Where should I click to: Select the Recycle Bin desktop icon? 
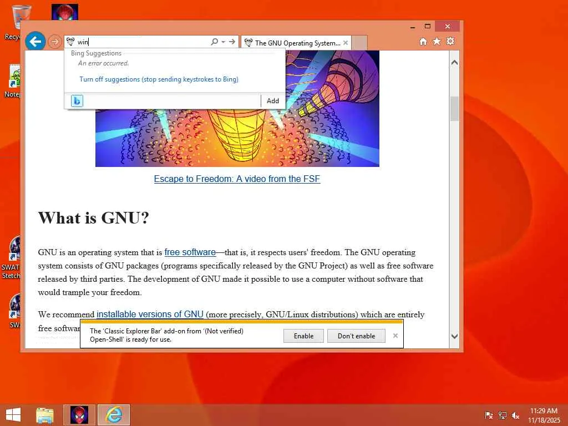[x=13, y=22]
